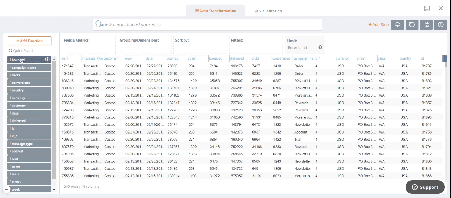
Task: Click the ellipsis icon at bottom left
Action: tap(6, 190)
